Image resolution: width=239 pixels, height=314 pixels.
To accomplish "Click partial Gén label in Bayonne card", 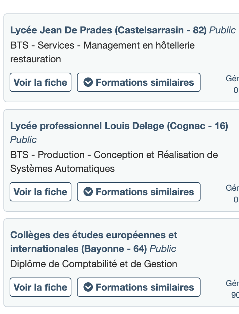I will pos(232,283).
